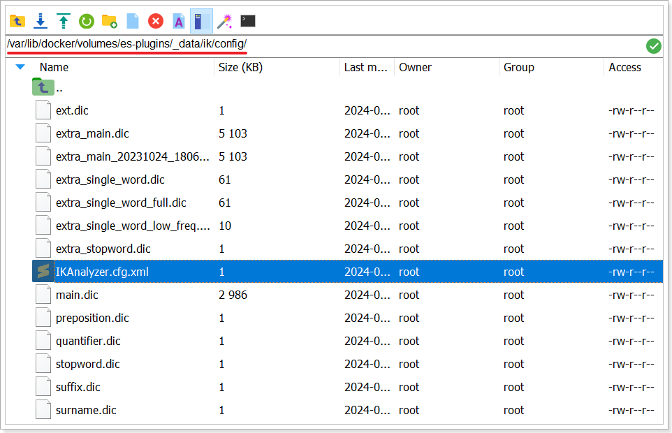The height and width of the screenshot is (433, 672).
Task: Select the main.dic file
Action: point(77,295)
